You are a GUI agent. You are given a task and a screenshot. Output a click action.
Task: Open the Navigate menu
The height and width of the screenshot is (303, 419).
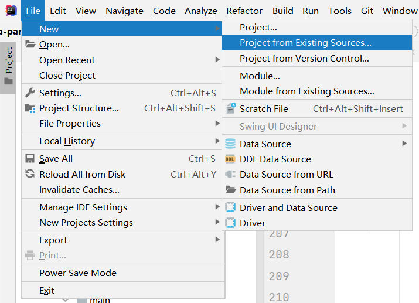124,11
